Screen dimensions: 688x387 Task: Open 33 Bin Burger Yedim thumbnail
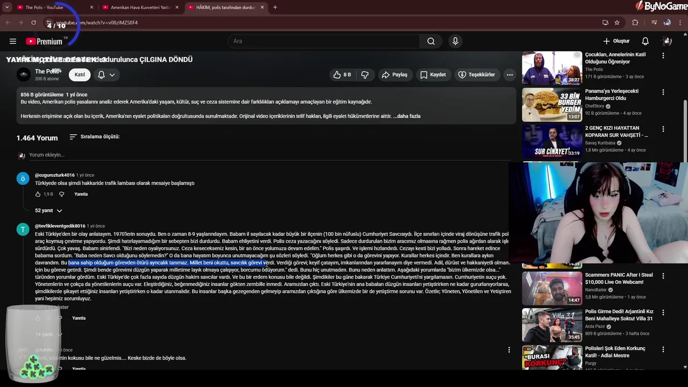click(551, 105)
